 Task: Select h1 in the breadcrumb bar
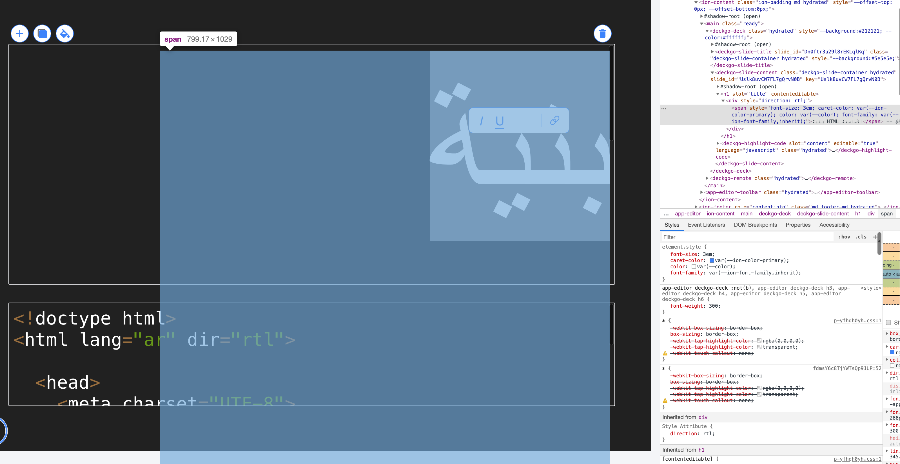coord(858,214)
